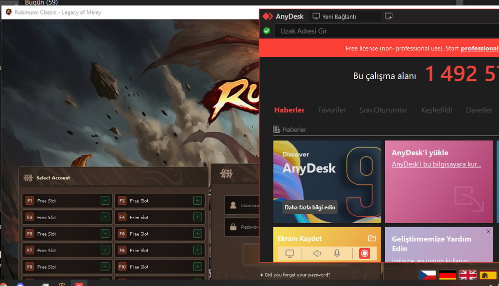Click the red record button in Ekranı Kaydet

(365, 254)
